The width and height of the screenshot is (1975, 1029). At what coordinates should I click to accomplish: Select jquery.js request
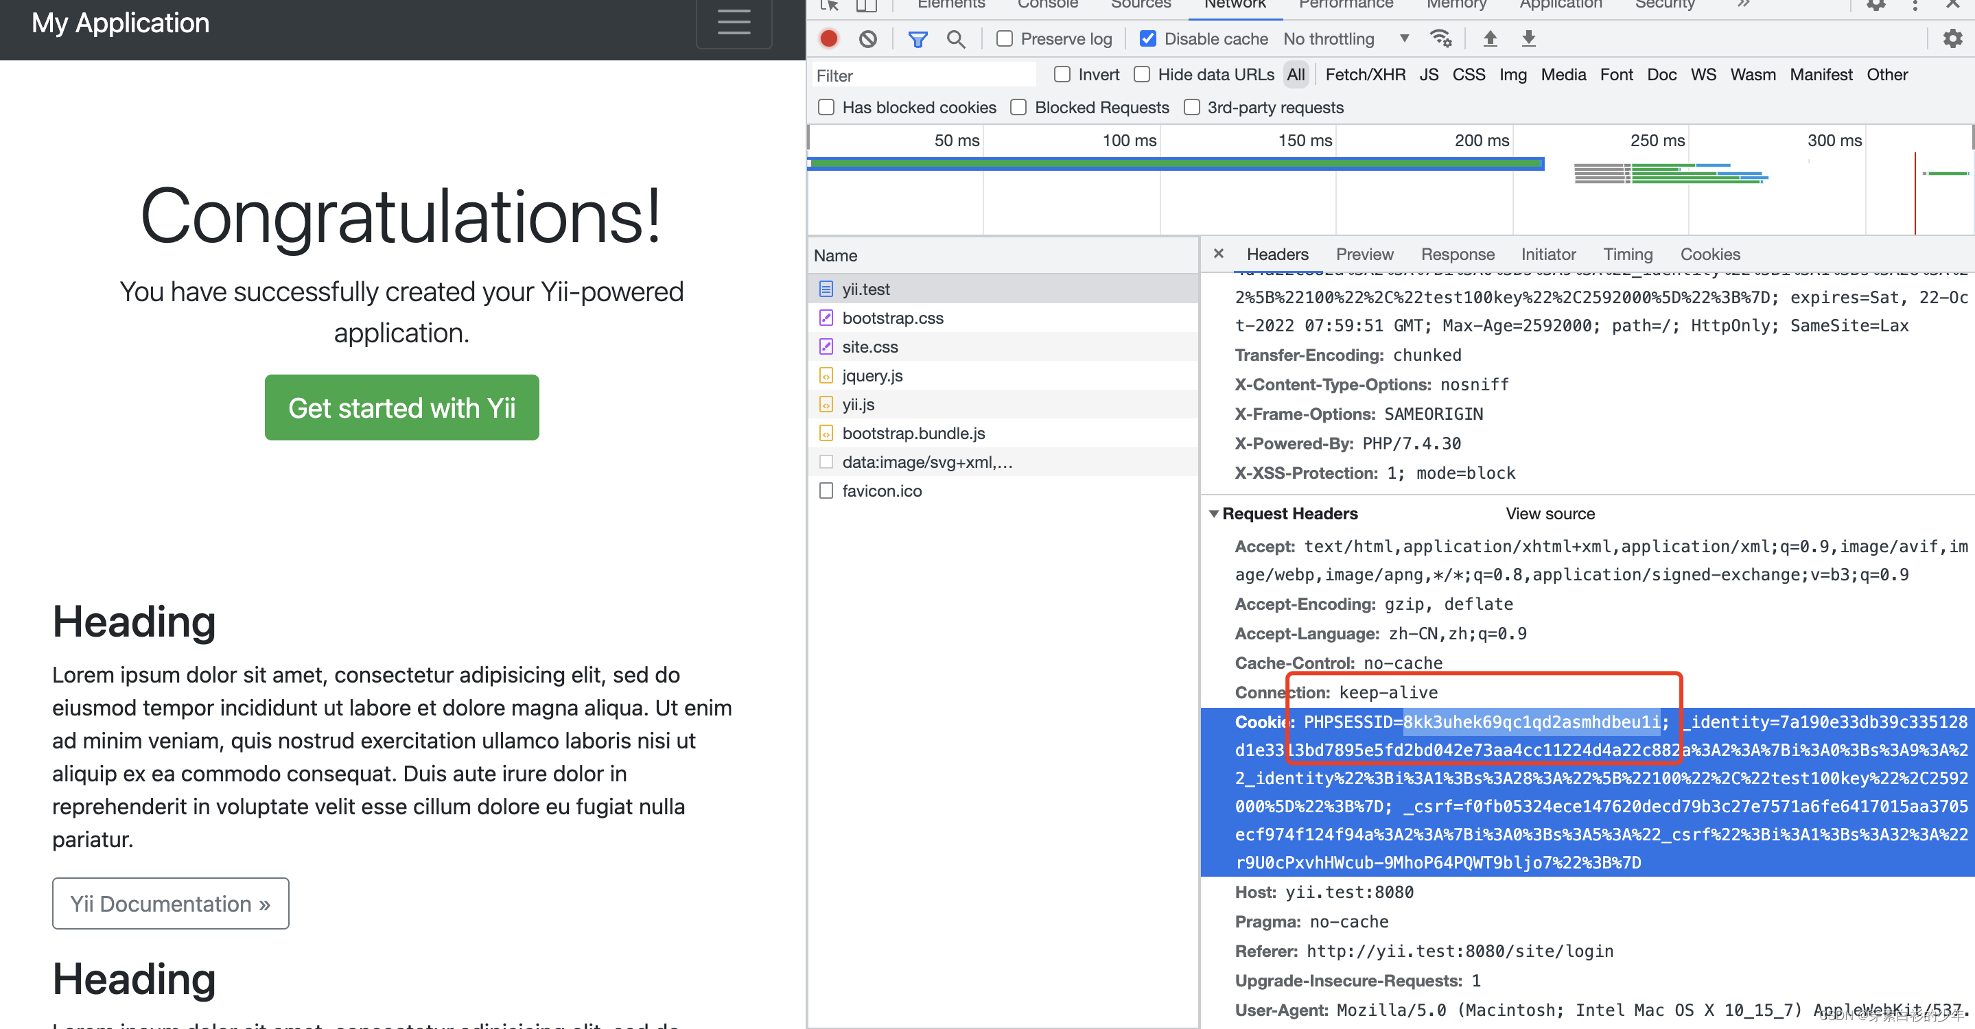coord(1003,375)
